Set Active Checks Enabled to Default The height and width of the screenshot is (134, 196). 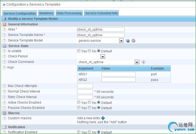point(99,102)
